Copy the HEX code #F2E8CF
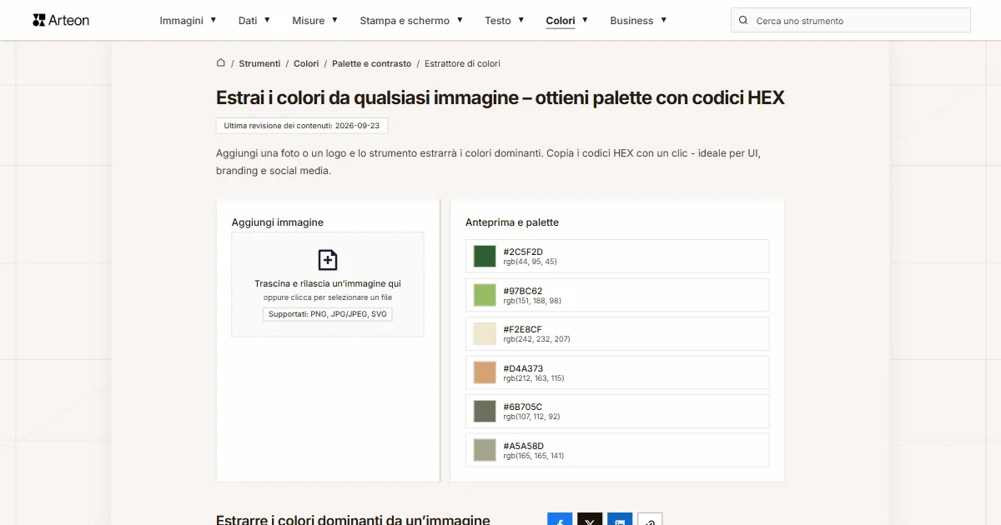This screenshot has width=1001, height=525. [x=522, y=329]
